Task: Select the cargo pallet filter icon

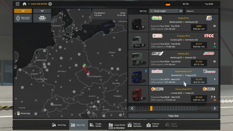Action: pos(42,18)
